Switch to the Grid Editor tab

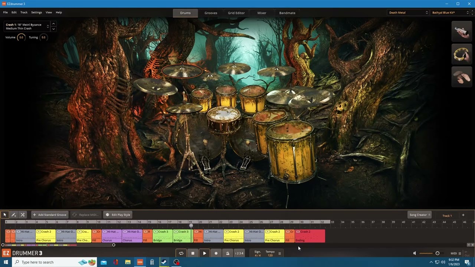point(236,13)
